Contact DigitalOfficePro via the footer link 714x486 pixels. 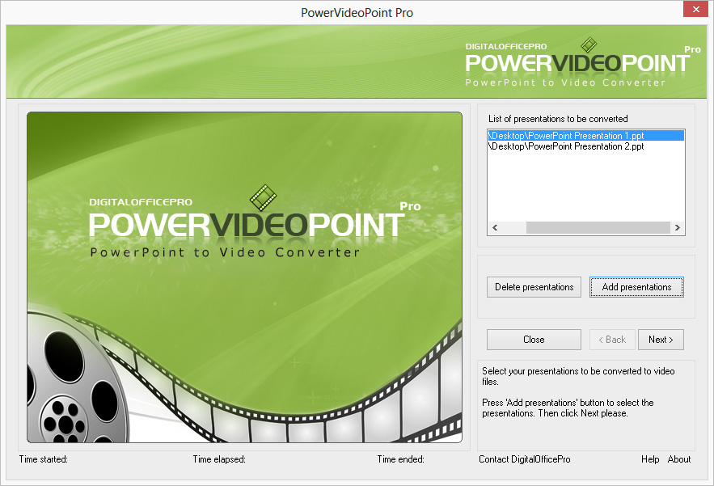pos(524,459)
